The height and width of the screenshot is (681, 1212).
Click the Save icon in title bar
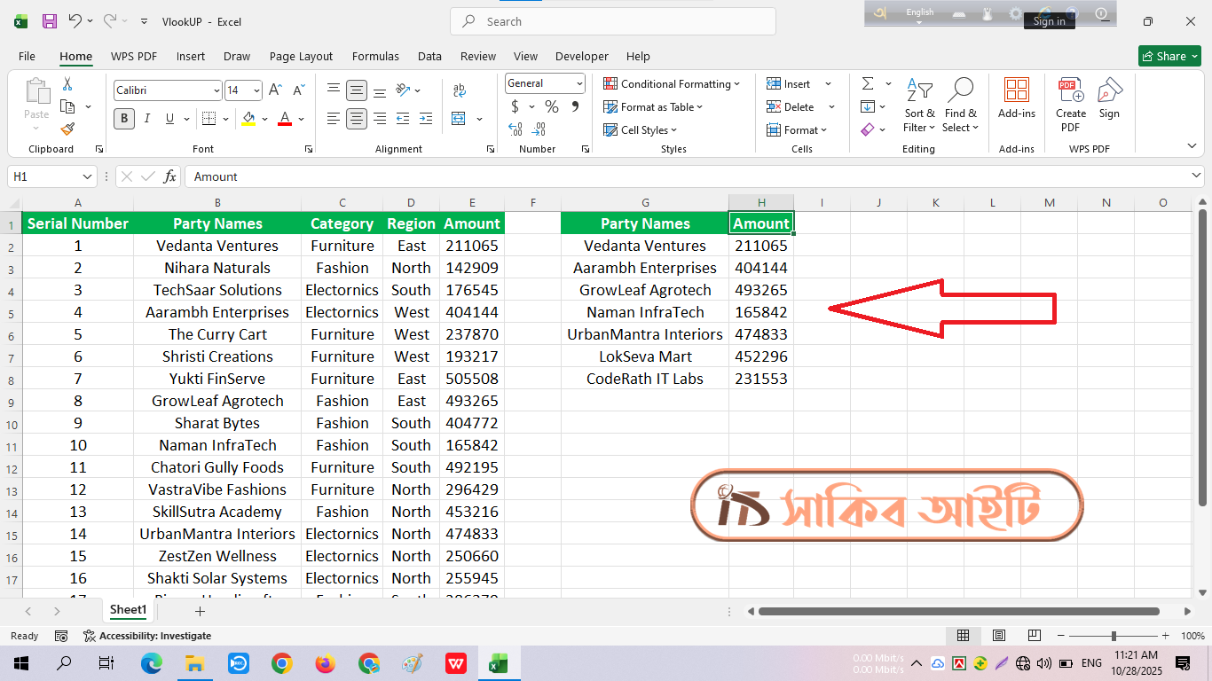[50, 21]
